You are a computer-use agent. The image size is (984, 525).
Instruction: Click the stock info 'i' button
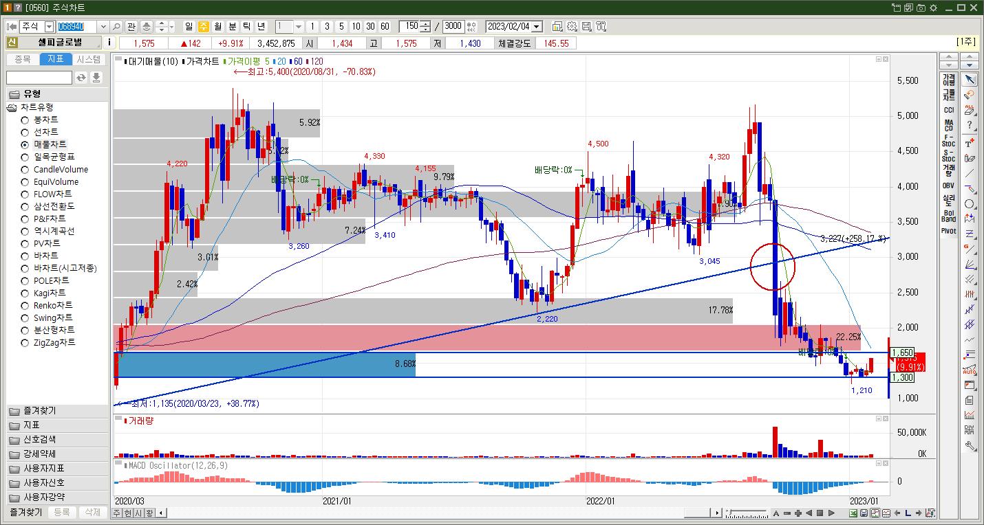tap(109, 43)
